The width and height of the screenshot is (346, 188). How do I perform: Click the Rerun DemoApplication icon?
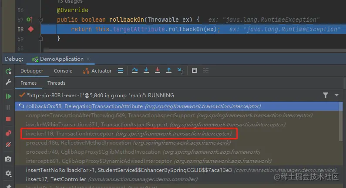point(8,71)
